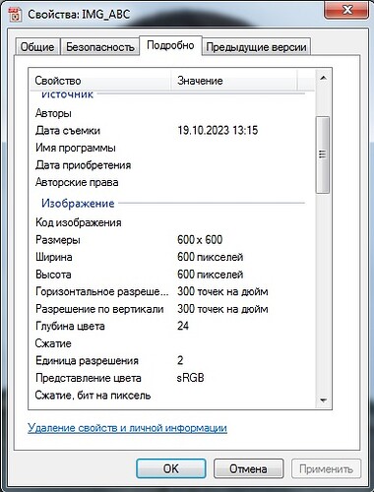The width and height of the screenshot is (374, 492).
Task: Select the Высота property row
Action: coord(172,275)
